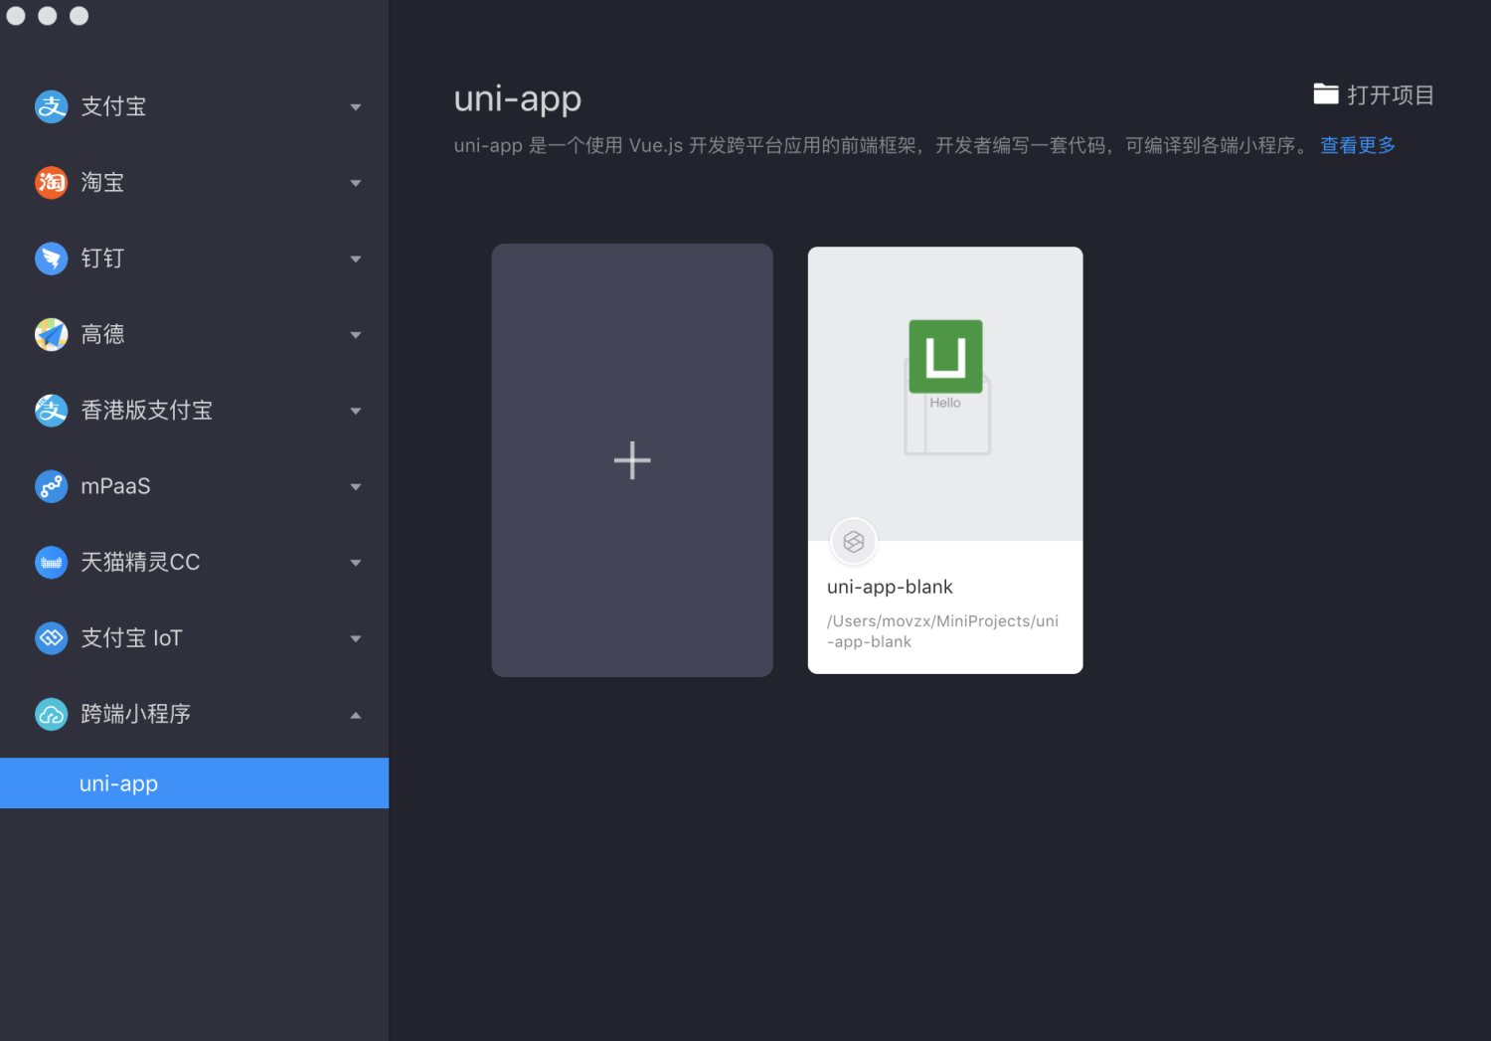
Task: Click the DingTalk (钉钉) icon
Action: (51, 259)
